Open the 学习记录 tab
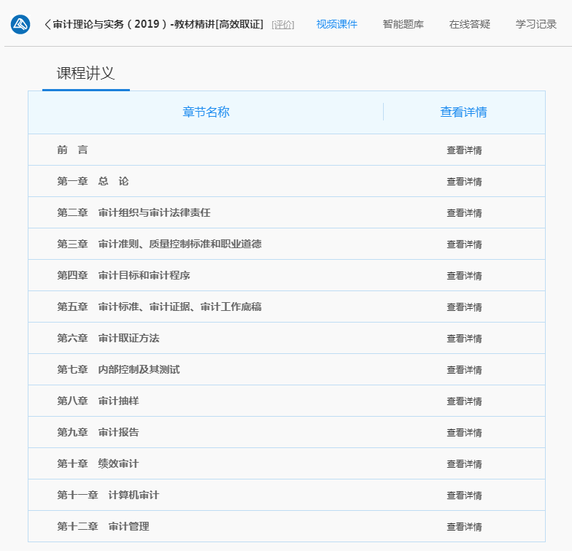The width and height of the screenshot is (572, 551). (536, 25)
